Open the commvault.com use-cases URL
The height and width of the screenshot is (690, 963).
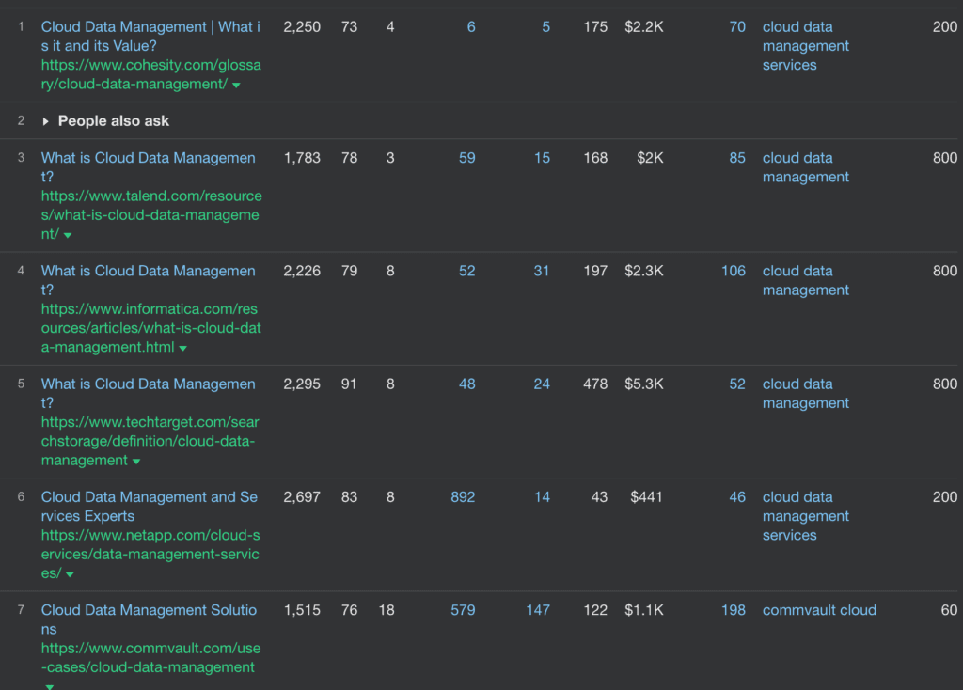click(150, 657)
